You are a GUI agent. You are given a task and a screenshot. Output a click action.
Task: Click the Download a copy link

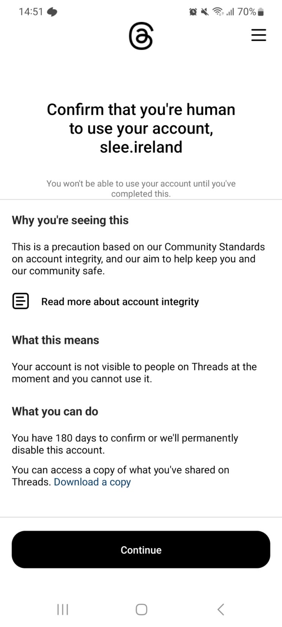(92, 482)
